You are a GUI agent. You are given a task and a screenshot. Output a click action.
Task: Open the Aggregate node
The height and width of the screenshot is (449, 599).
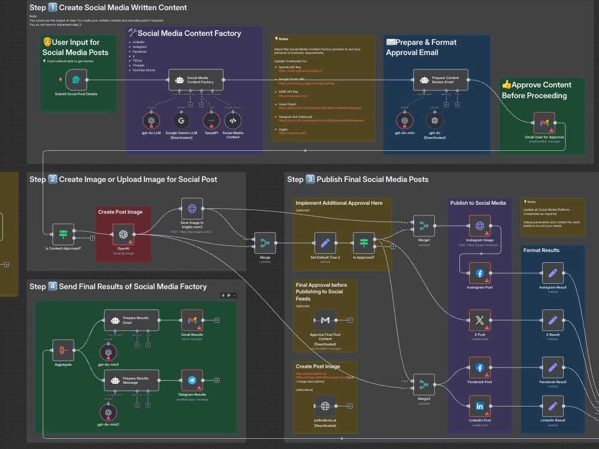63,350
